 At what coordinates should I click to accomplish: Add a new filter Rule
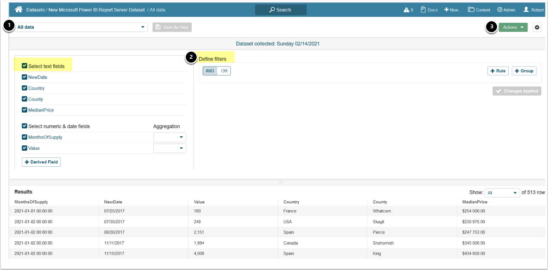pyautogui.click(x=498, y=71)
